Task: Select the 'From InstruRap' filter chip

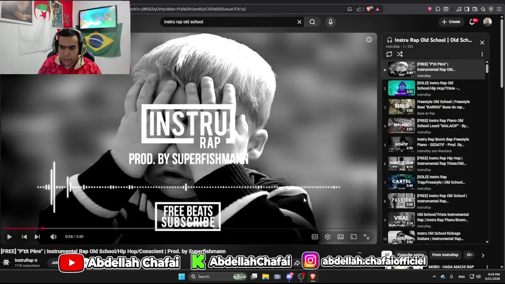Action: [445, 255]
